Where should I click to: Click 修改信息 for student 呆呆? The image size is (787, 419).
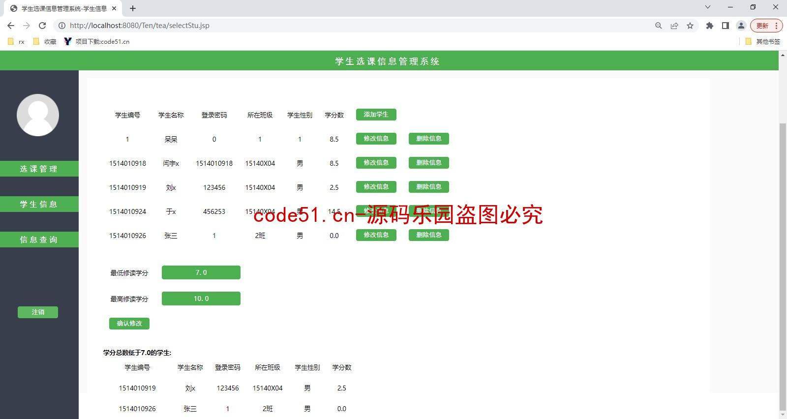pos(376,139)
